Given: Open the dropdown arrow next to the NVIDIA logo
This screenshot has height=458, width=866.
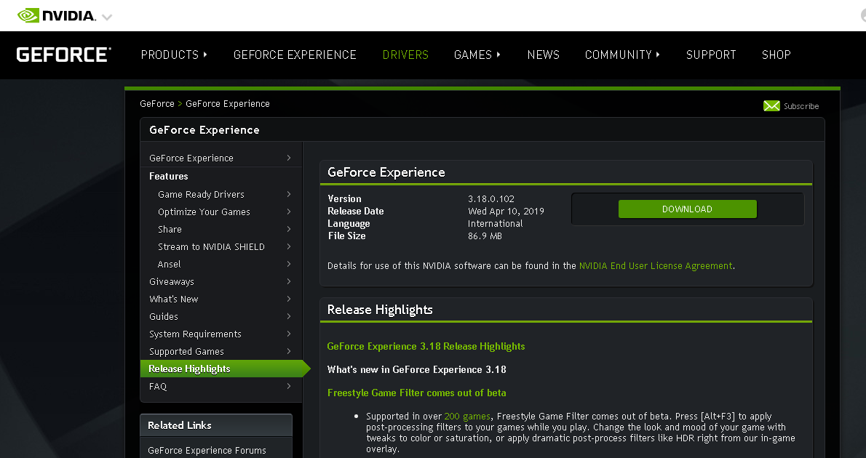Looking at the screenshot, I should coord(107,17).
